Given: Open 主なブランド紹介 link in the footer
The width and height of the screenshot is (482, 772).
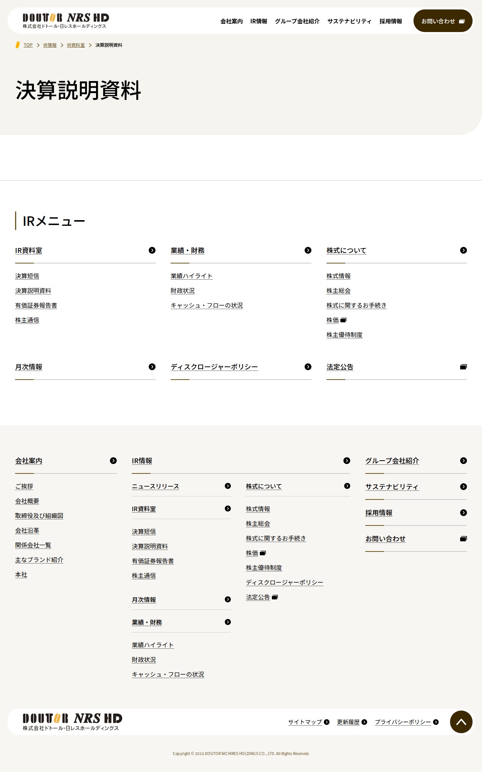Looking at the screenshot, I should point(39,560).
